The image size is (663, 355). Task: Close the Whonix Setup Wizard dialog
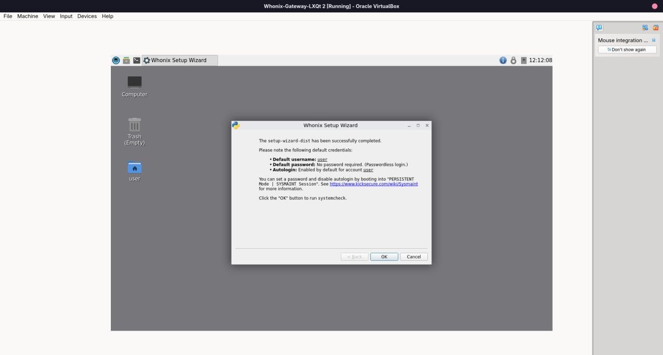point(427,125)
